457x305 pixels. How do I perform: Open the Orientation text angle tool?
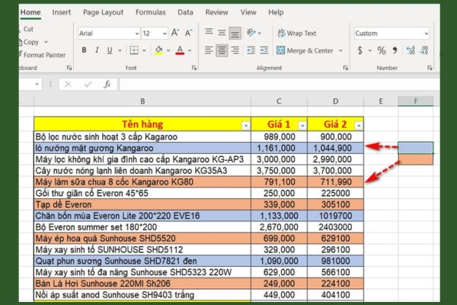pos(251,33)
